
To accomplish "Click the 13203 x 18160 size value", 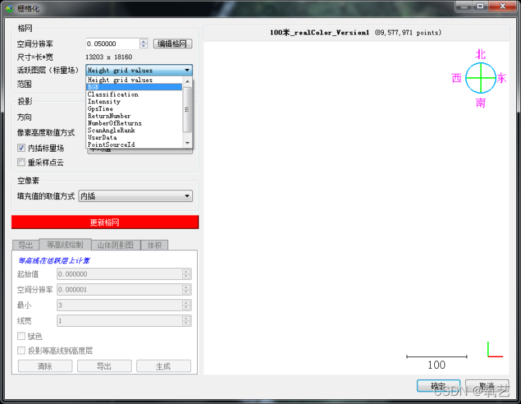I will tap(109, 57).
